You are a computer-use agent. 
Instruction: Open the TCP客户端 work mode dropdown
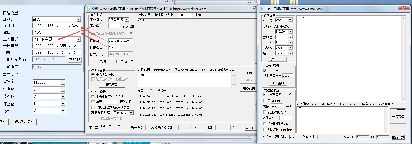click(127, 20)
